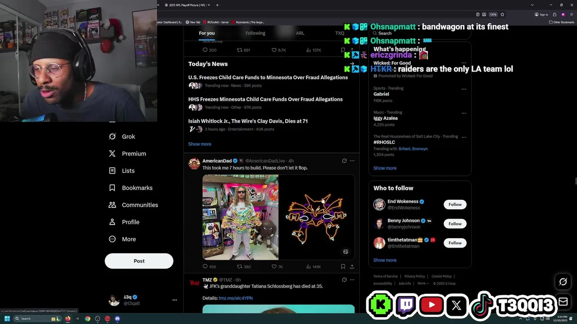577x324 pixels.
Task: Open the Terms of Service link
Action: 385,276
